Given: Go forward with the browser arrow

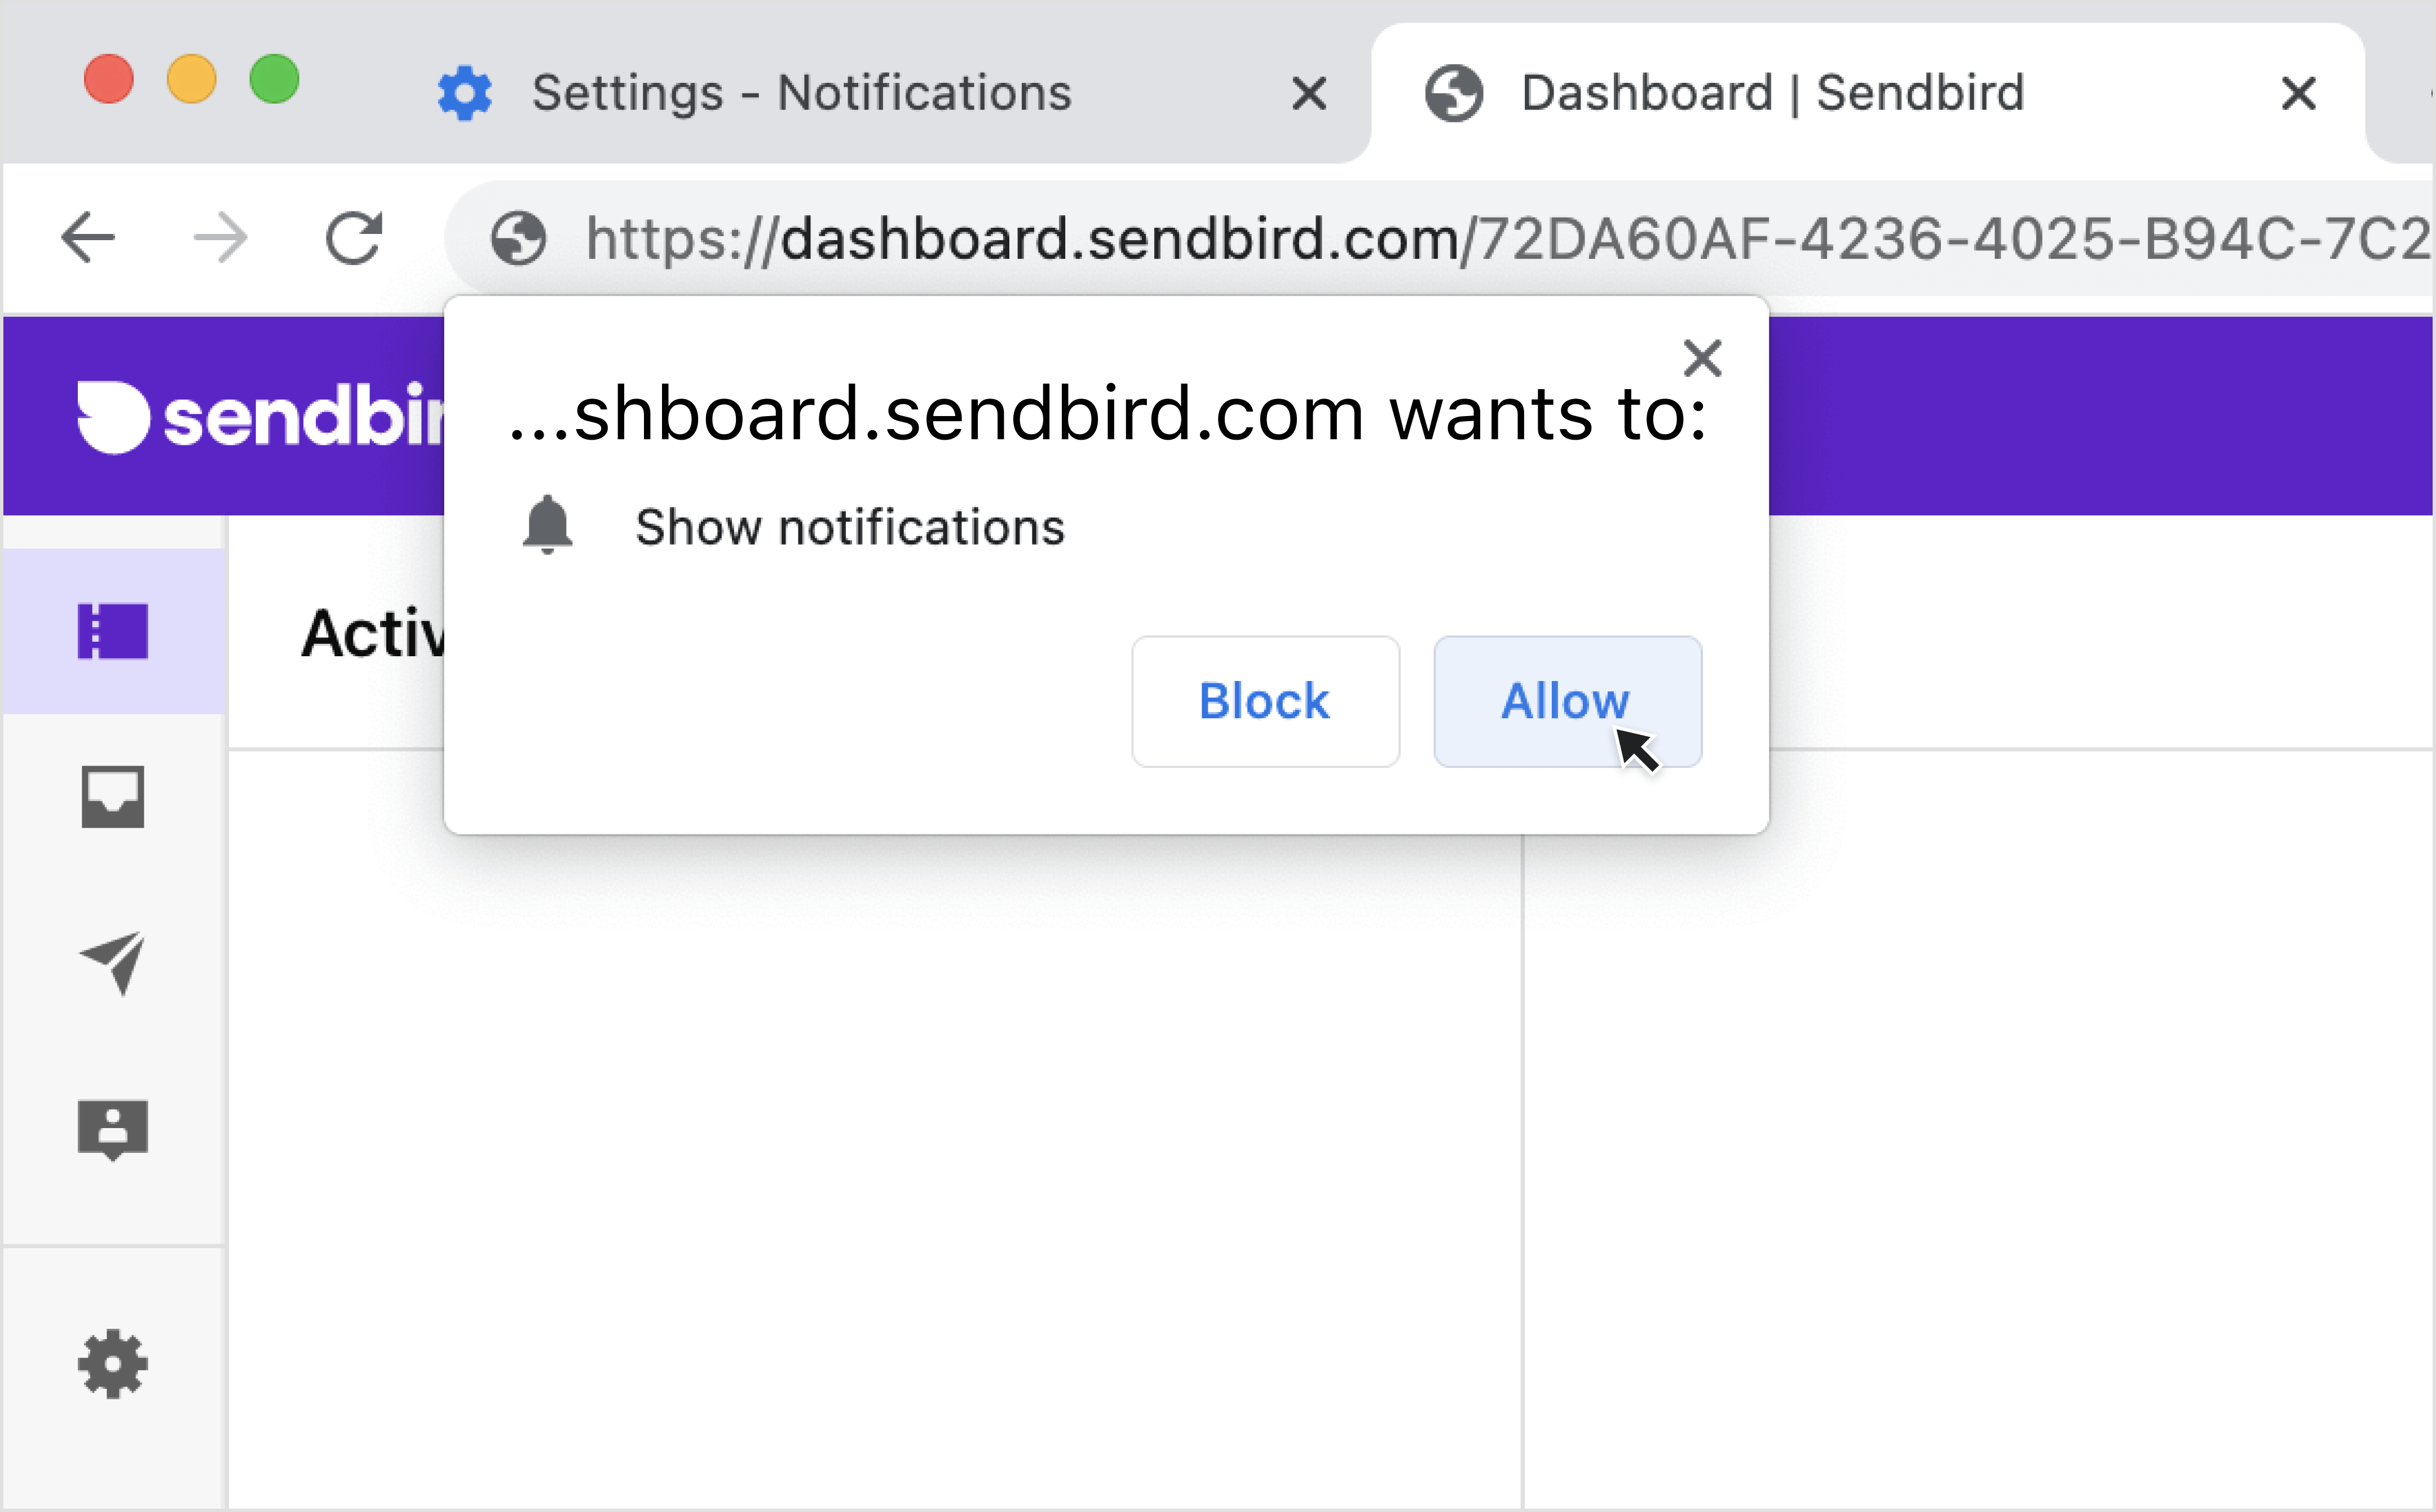Looking at the screenshot, I should tap(220, 238).
